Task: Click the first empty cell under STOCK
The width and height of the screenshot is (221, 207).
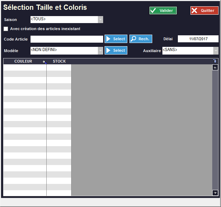Action: pyautogui.click(x=59, y=67)
